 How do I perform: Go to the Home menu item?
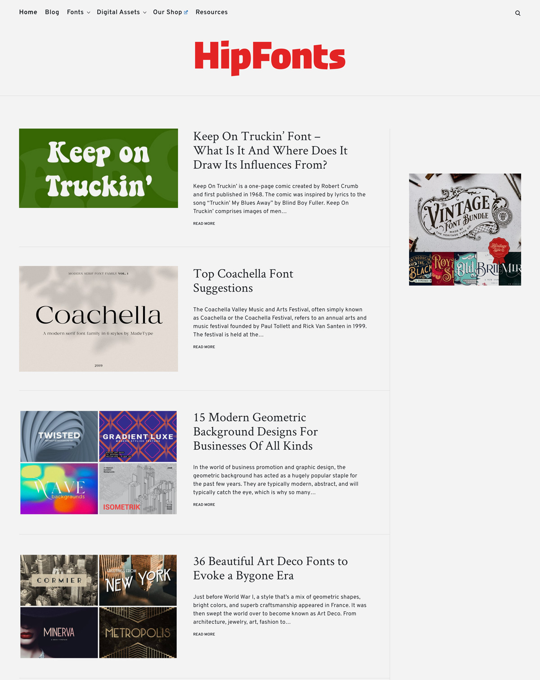click(x=28, y=12)
